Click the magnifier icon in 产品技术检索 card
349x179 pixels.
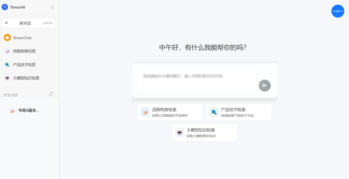point(214,112)
